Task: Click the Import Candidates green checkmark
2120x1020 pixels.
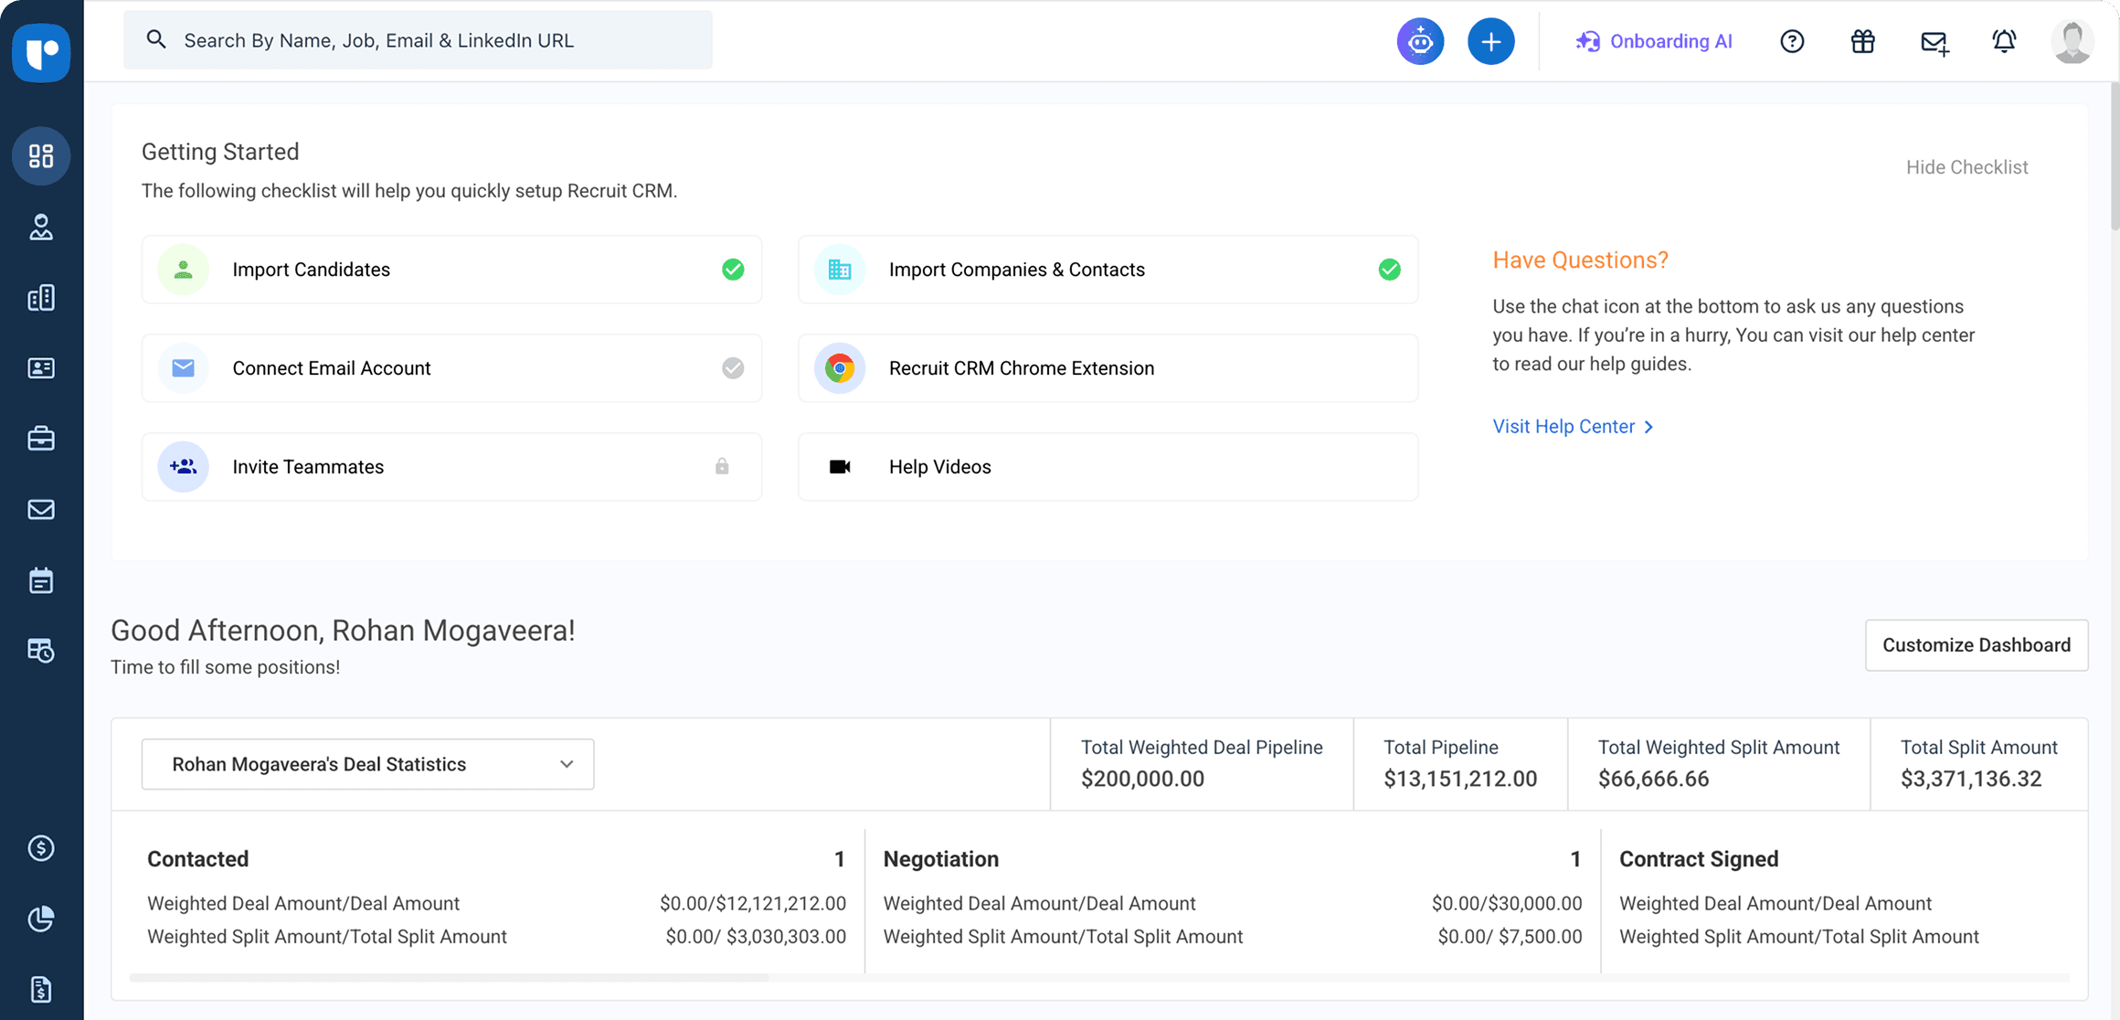Action: [x=733, y=270]
